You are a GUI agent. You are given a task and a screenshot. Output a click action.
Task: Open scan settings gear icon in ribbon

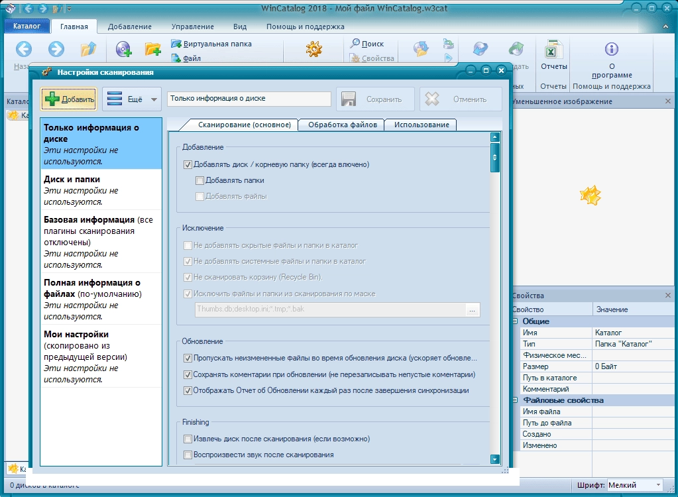pyautogui.click(x=314, y=49)
